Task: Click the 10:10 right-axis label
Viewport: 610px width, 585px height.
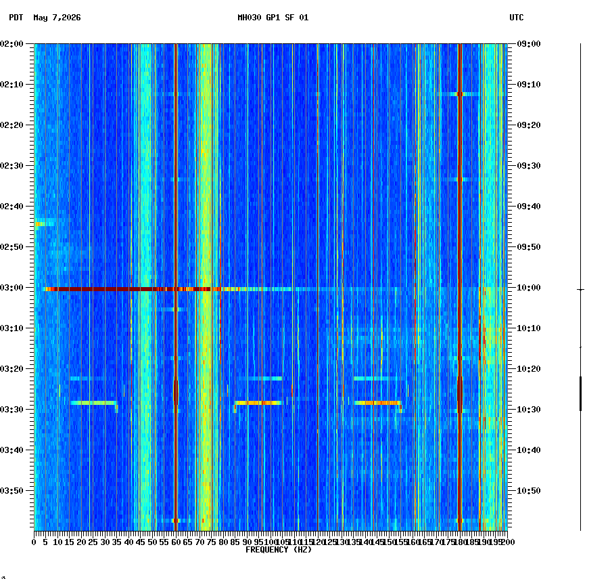Action: tap(529, 328)
